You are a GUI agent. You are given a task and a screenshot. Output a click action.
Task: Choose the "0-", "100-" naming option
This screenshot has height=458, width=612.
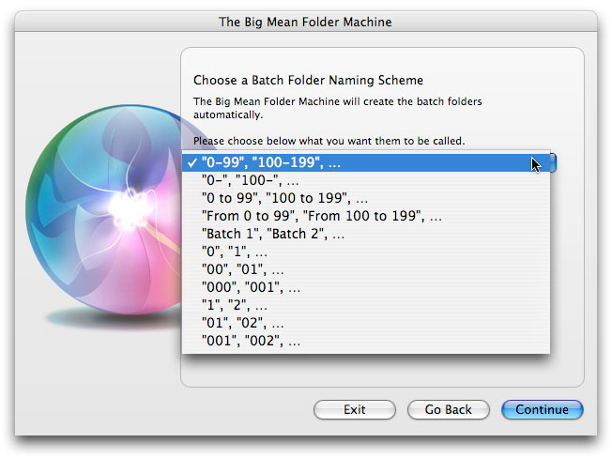coord(366,180)
